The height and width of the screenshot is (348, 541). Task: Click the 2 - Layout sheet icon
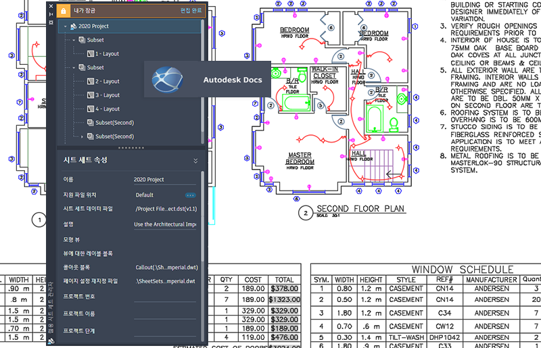click(x=91, y=81)
